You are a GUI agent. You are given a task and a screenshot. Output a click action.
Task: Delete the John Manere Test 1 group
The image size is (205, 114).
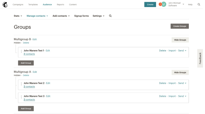point(163,51)
